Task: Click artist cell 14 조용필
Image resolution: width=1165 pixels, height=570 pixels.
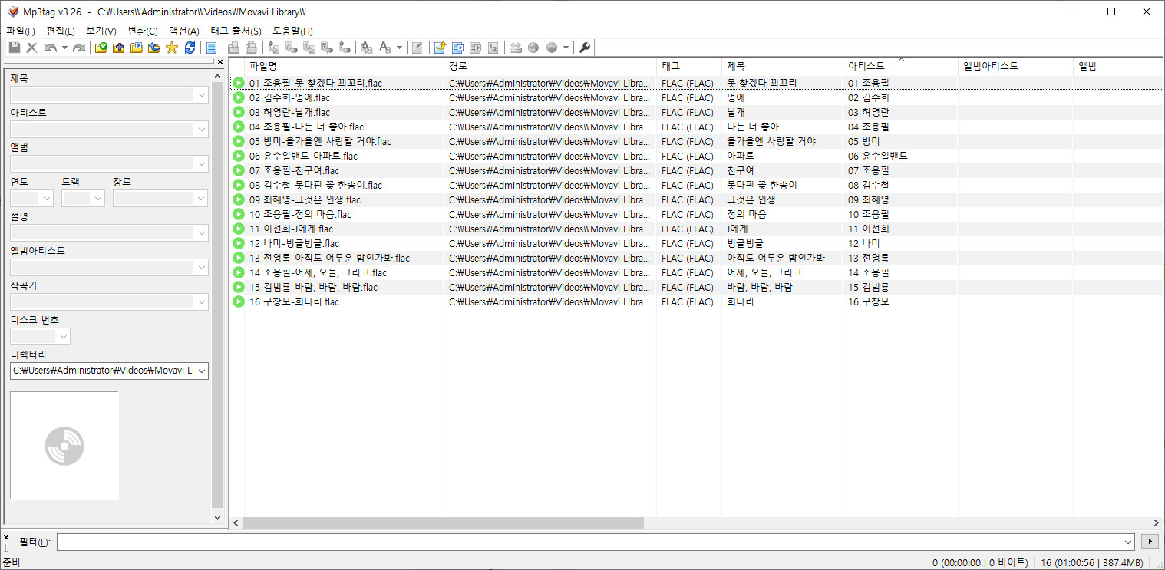Action: click(868, 272)
